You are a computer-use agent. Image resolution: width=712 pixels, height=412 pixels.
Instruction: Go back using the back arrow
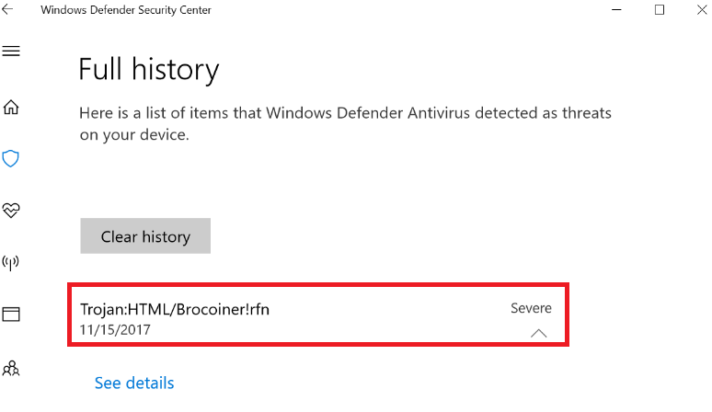pos(8,9)
